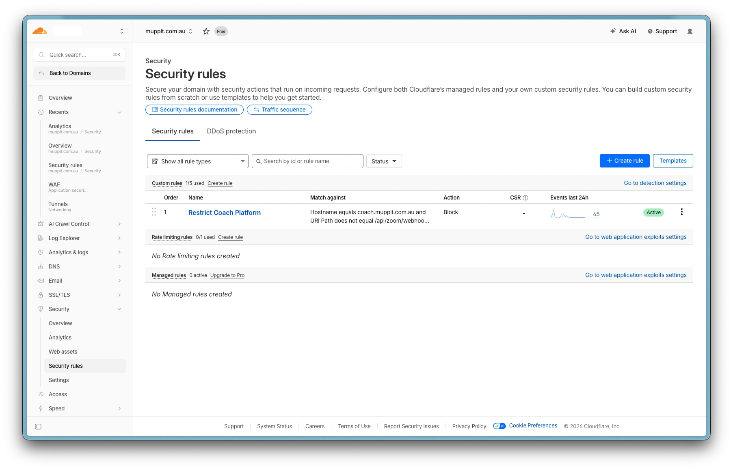This screenshot has height=470, width=733.
Task: Star the muppit.com.au domain
Action: [206, 31]
